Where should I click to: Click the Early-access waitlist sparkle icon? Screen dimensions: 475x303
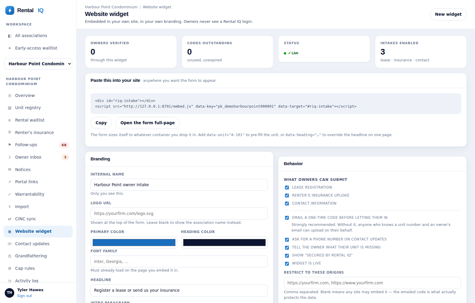pos(9,48)
